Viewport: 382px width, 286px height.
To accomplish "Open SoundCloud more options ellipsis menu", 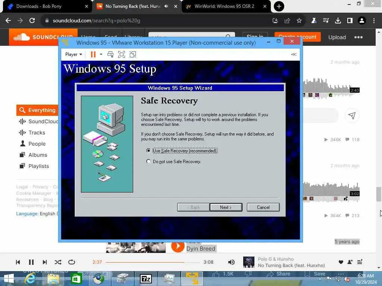I will 358,37.
